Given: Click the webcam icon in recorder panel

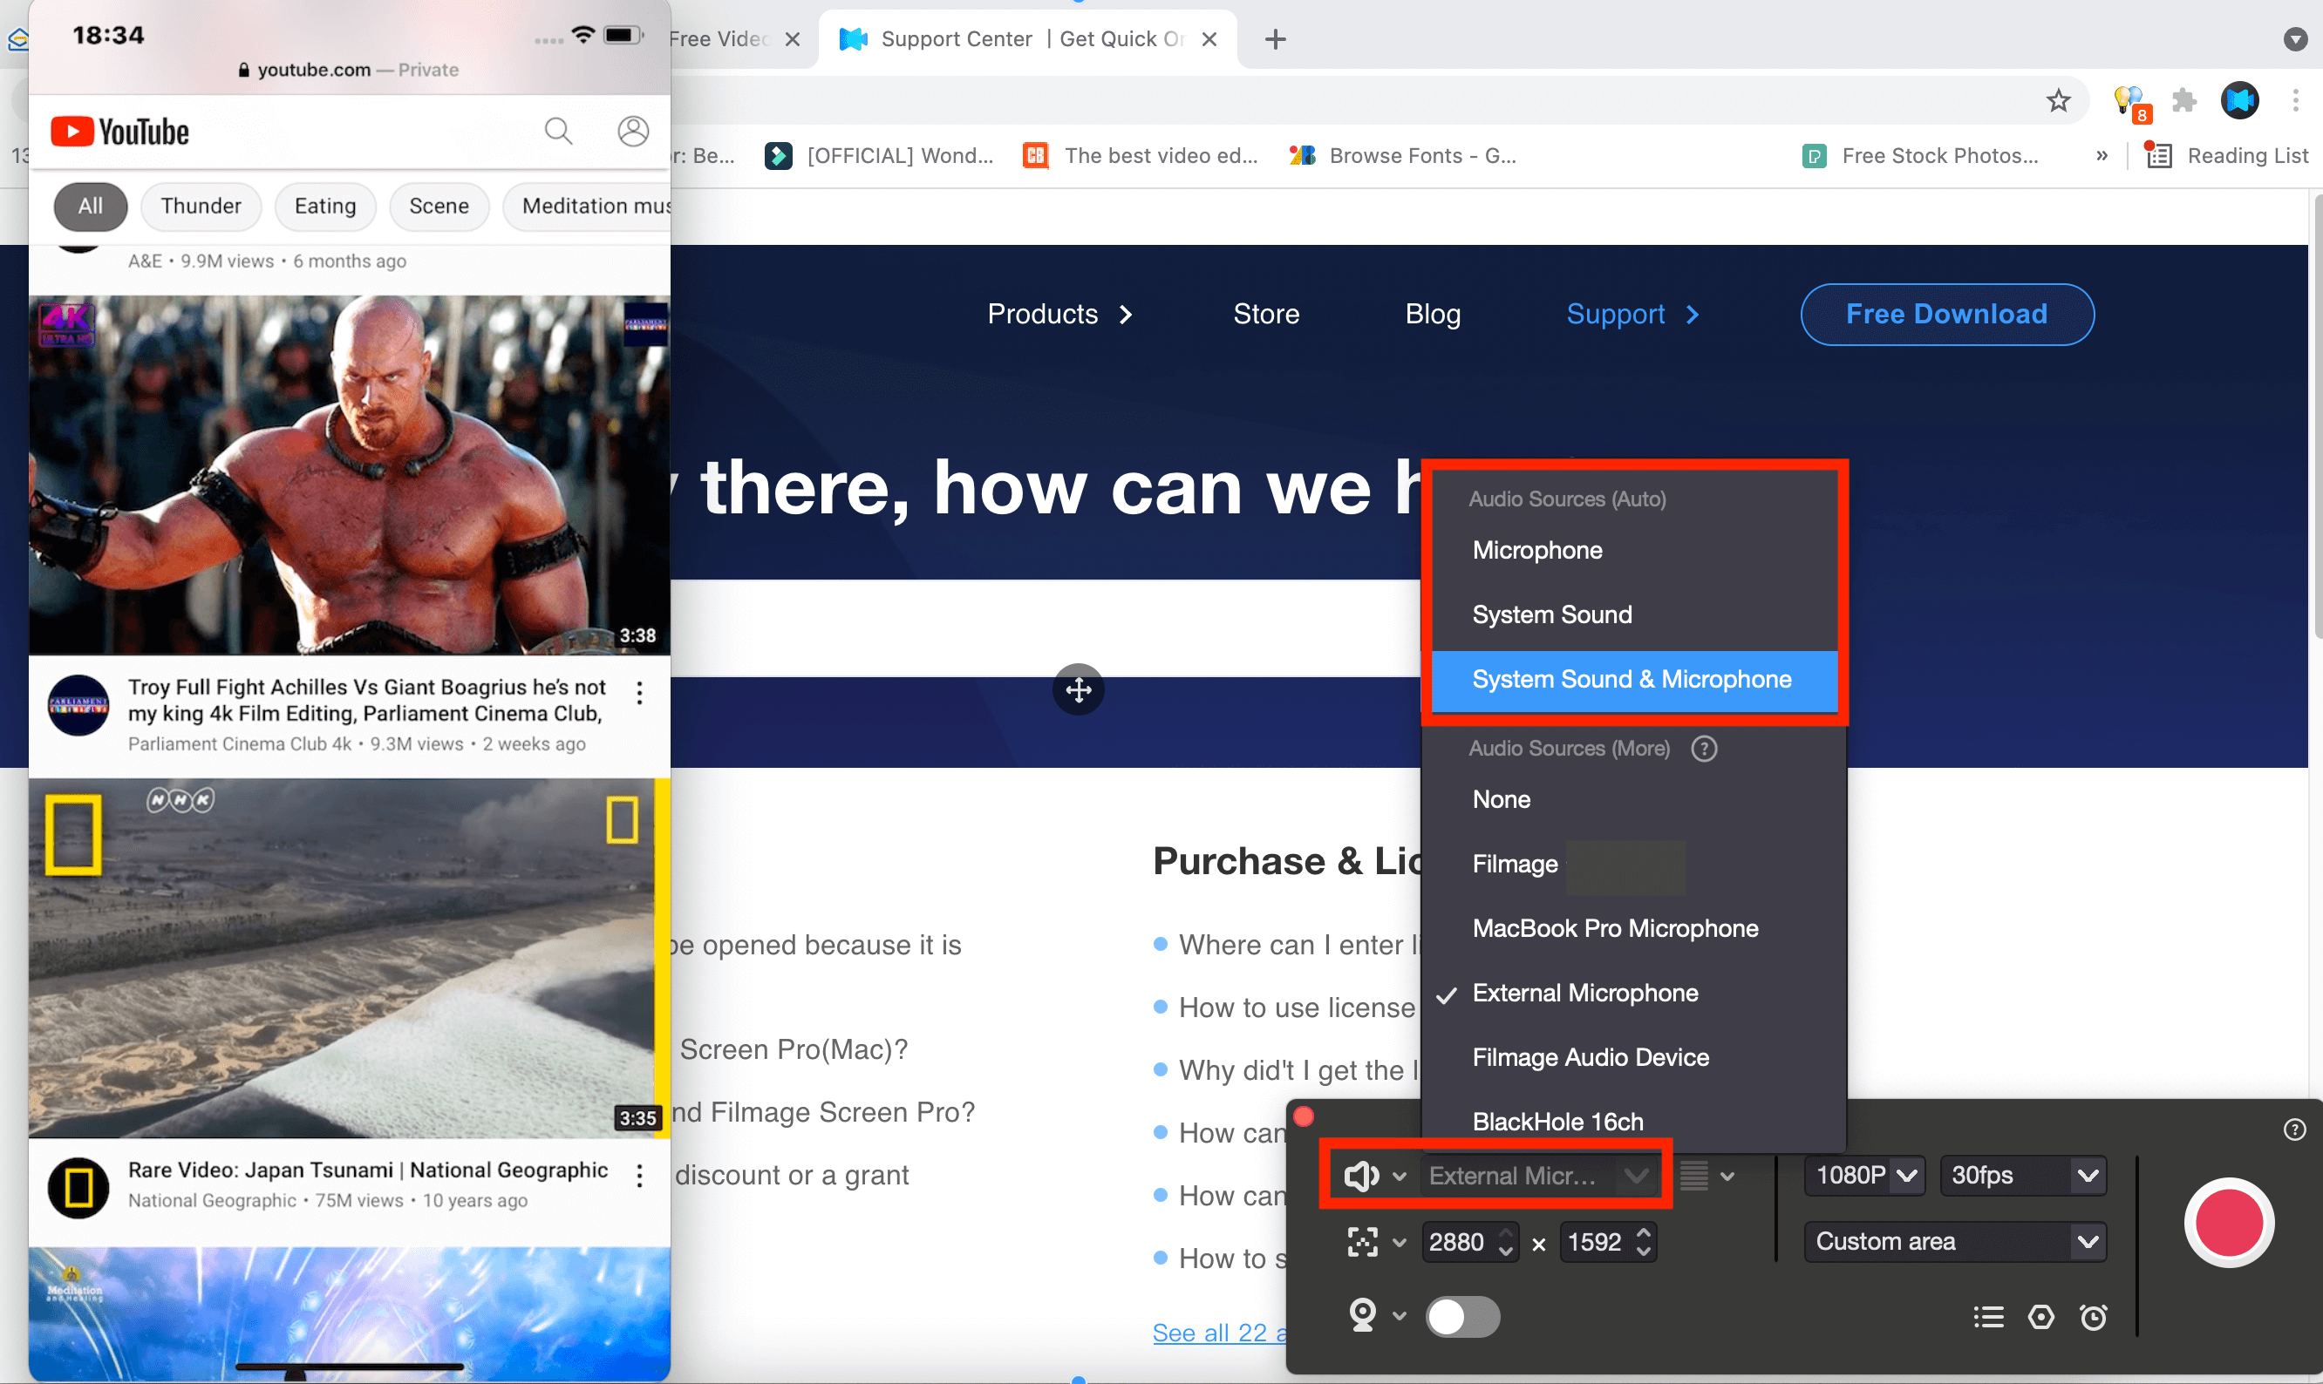Looking at the screenshot, I should 1362,1316.
